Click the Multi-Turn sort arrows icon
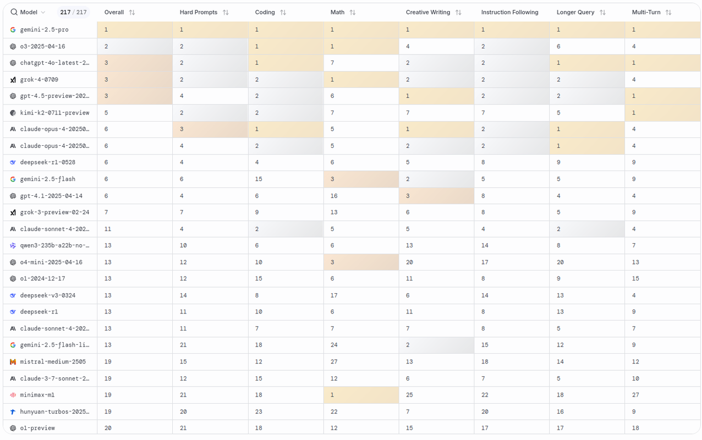702x440 pixels. 668,12
